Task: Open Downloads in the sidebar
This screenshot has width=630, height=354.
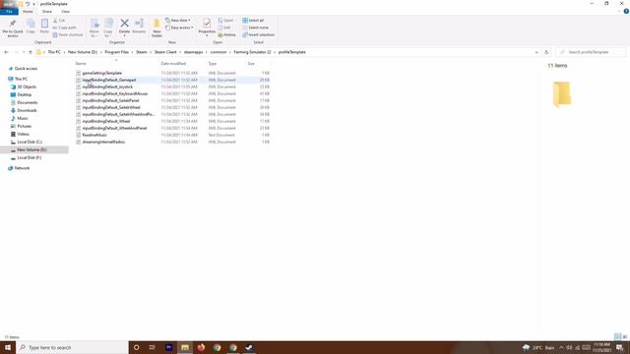Action: 27,110
